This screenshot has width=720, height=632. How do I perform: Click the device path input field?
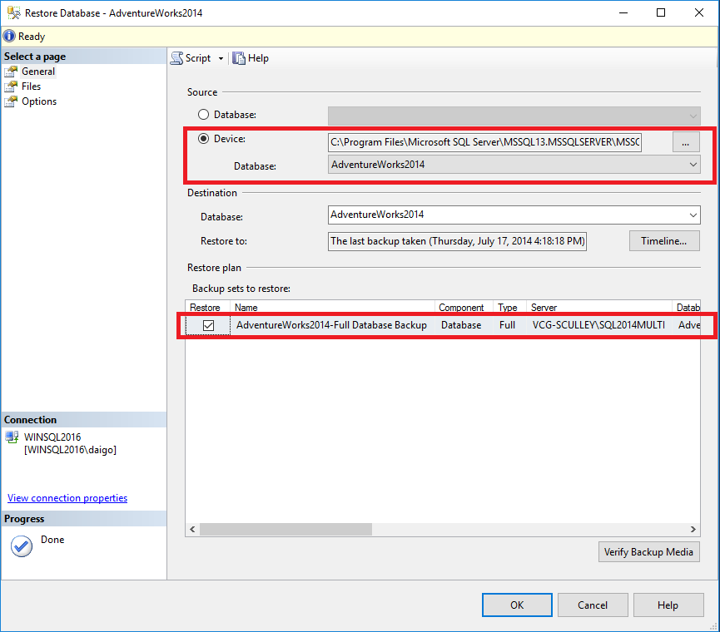point(484,142)
